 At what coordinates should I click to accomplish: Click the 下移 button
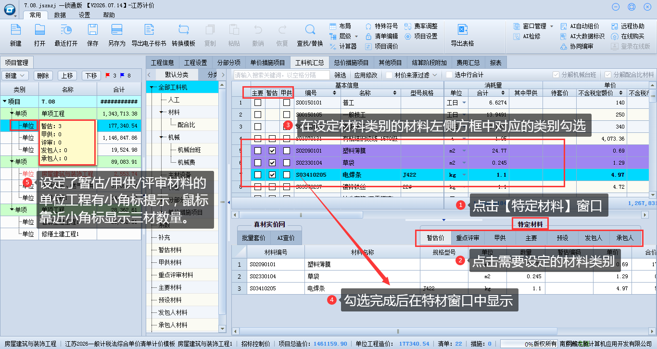pos(91,76)
